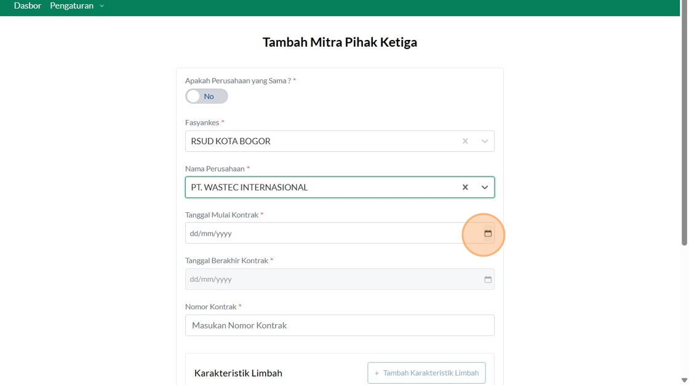Click the plus icon in Tambah Karakteristik Limbah
The width and height of the screenshot is (689, 385).
click(376, 373)
